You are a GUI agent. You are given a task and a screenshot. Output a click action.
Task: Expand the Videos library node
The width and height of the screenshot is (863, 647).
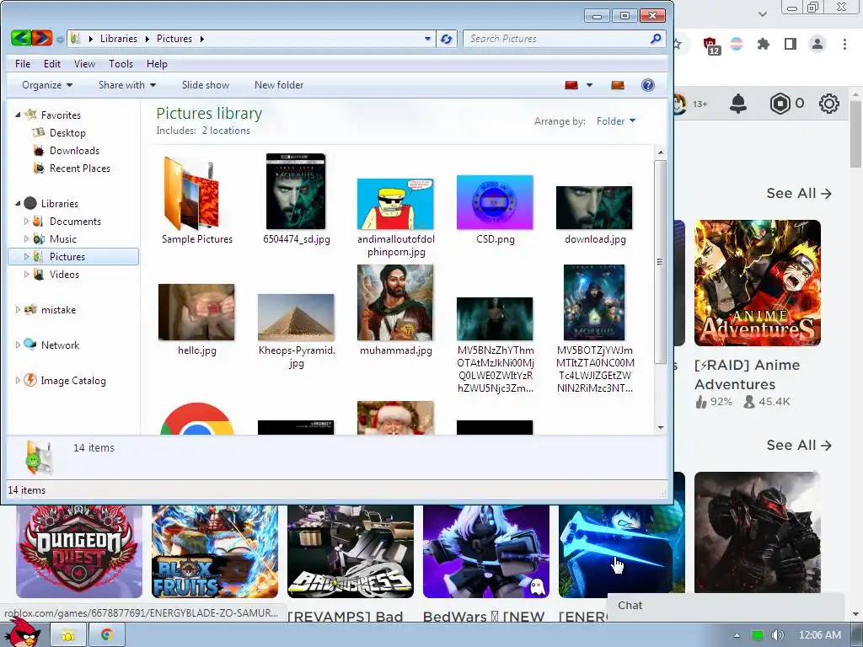(x=26, y=274)
